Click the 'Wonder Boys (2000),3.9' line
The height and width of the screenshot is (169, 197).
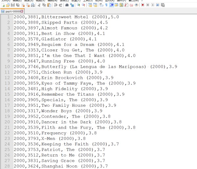(x=58, y=111)
